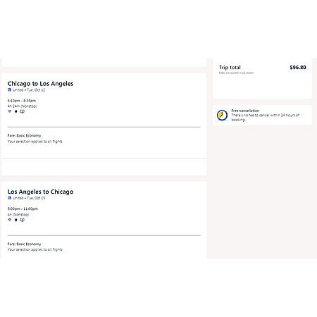
Task: Click the $96.80 trip total price
Action: (298, 68)
